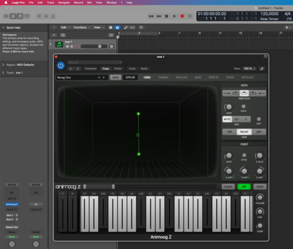Click the Stop transport button

(x=167, y=16)
